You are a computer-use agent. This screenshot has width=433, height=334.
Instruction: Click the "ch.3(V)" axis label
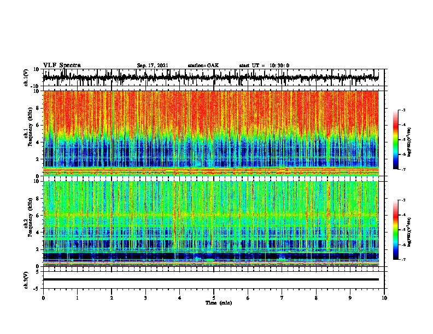(26, 280)
